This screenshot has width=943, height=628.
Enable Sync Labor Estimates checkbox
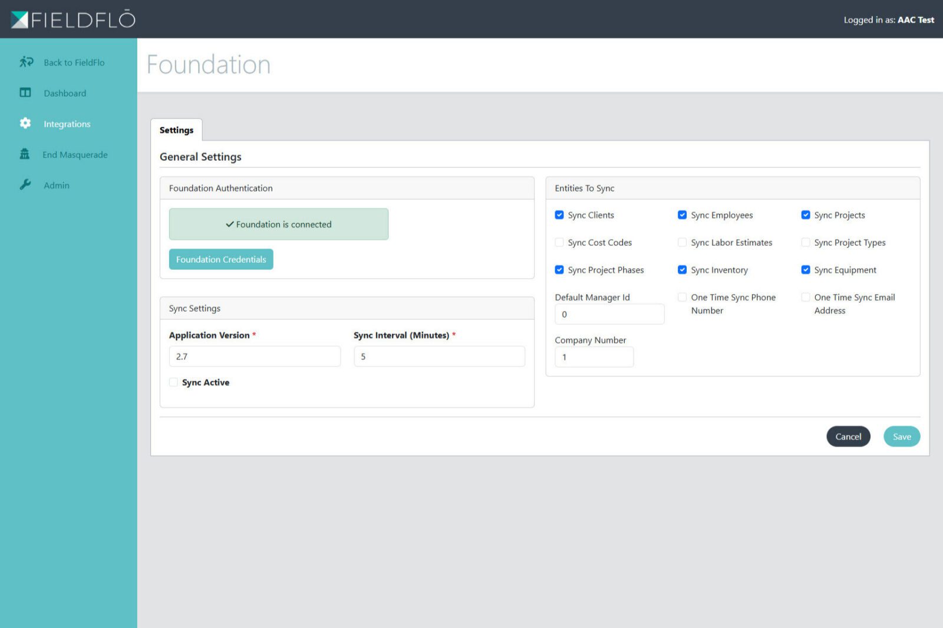click(682, 242)
